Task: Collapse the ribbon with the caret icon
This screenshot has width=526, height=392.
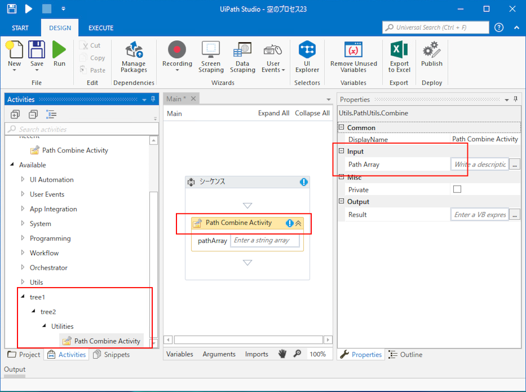Action: (x=516, y=28)
